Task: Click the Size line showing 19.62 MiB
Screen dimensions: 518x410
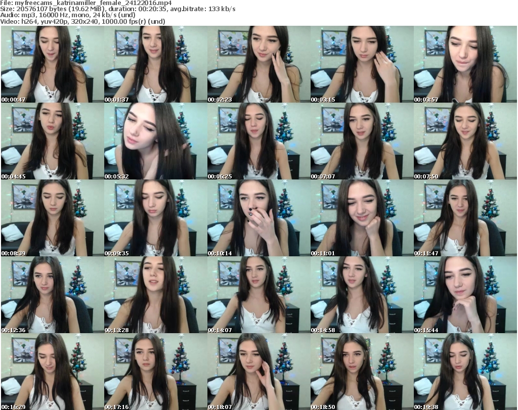Action: (x=117, y=9)
